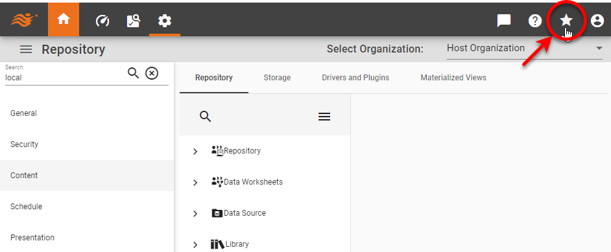Select Presentation in the sidebar
Screen dimensions: 611x252
(x=86, y=237)
